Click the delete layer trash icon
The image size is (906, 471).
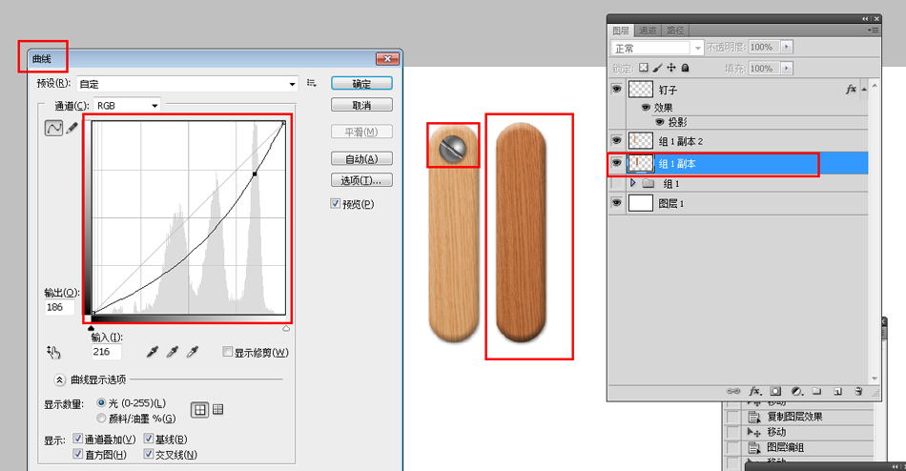(x=858, y=391)
